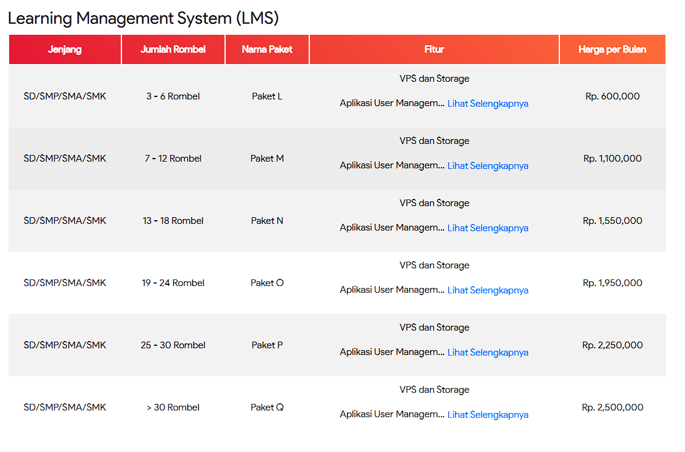Click the Rp. 2,500,000 price cell
Screen dimensions: 685x452
click(612, 407)
